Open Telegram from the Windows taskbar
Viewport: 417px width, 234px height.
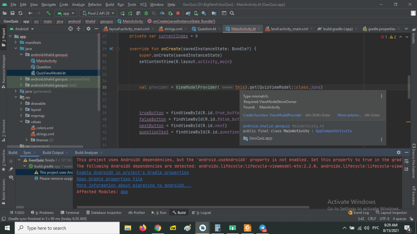click(x=263, y=228)
